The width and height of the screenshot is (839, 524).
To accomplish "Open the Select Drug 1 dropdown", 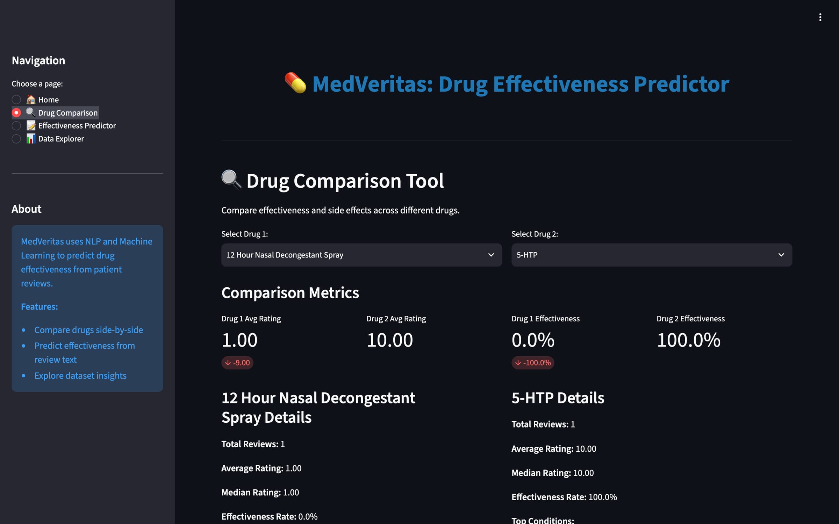I will click(361, 255).
